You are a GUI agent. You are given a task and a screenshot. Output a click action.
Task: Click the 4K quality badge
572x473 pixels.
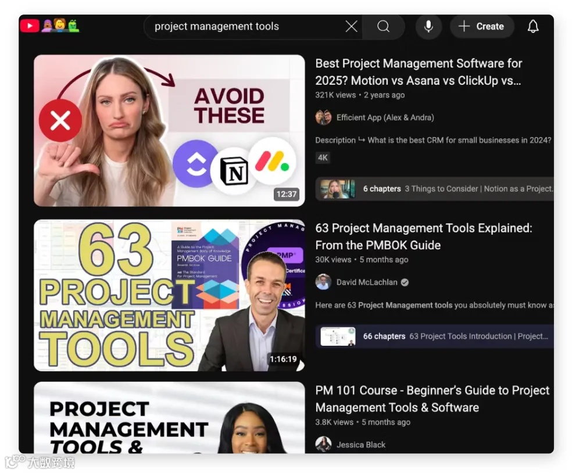coord(323,157)
